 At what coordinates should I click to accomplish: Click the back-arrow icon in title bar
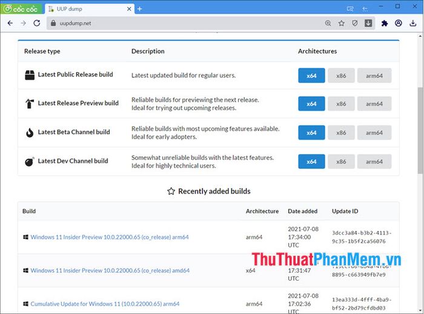pos(365,9)
